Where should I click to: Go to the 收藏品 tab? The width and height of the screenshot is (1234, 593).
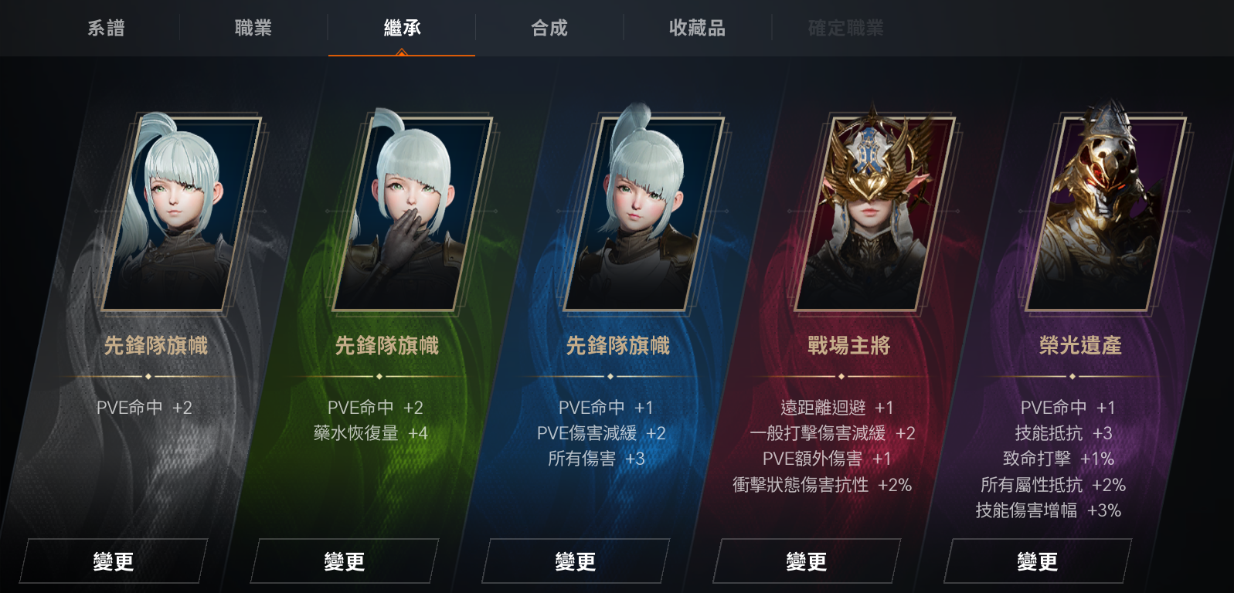pyautogui.click(x=697, y=29)
